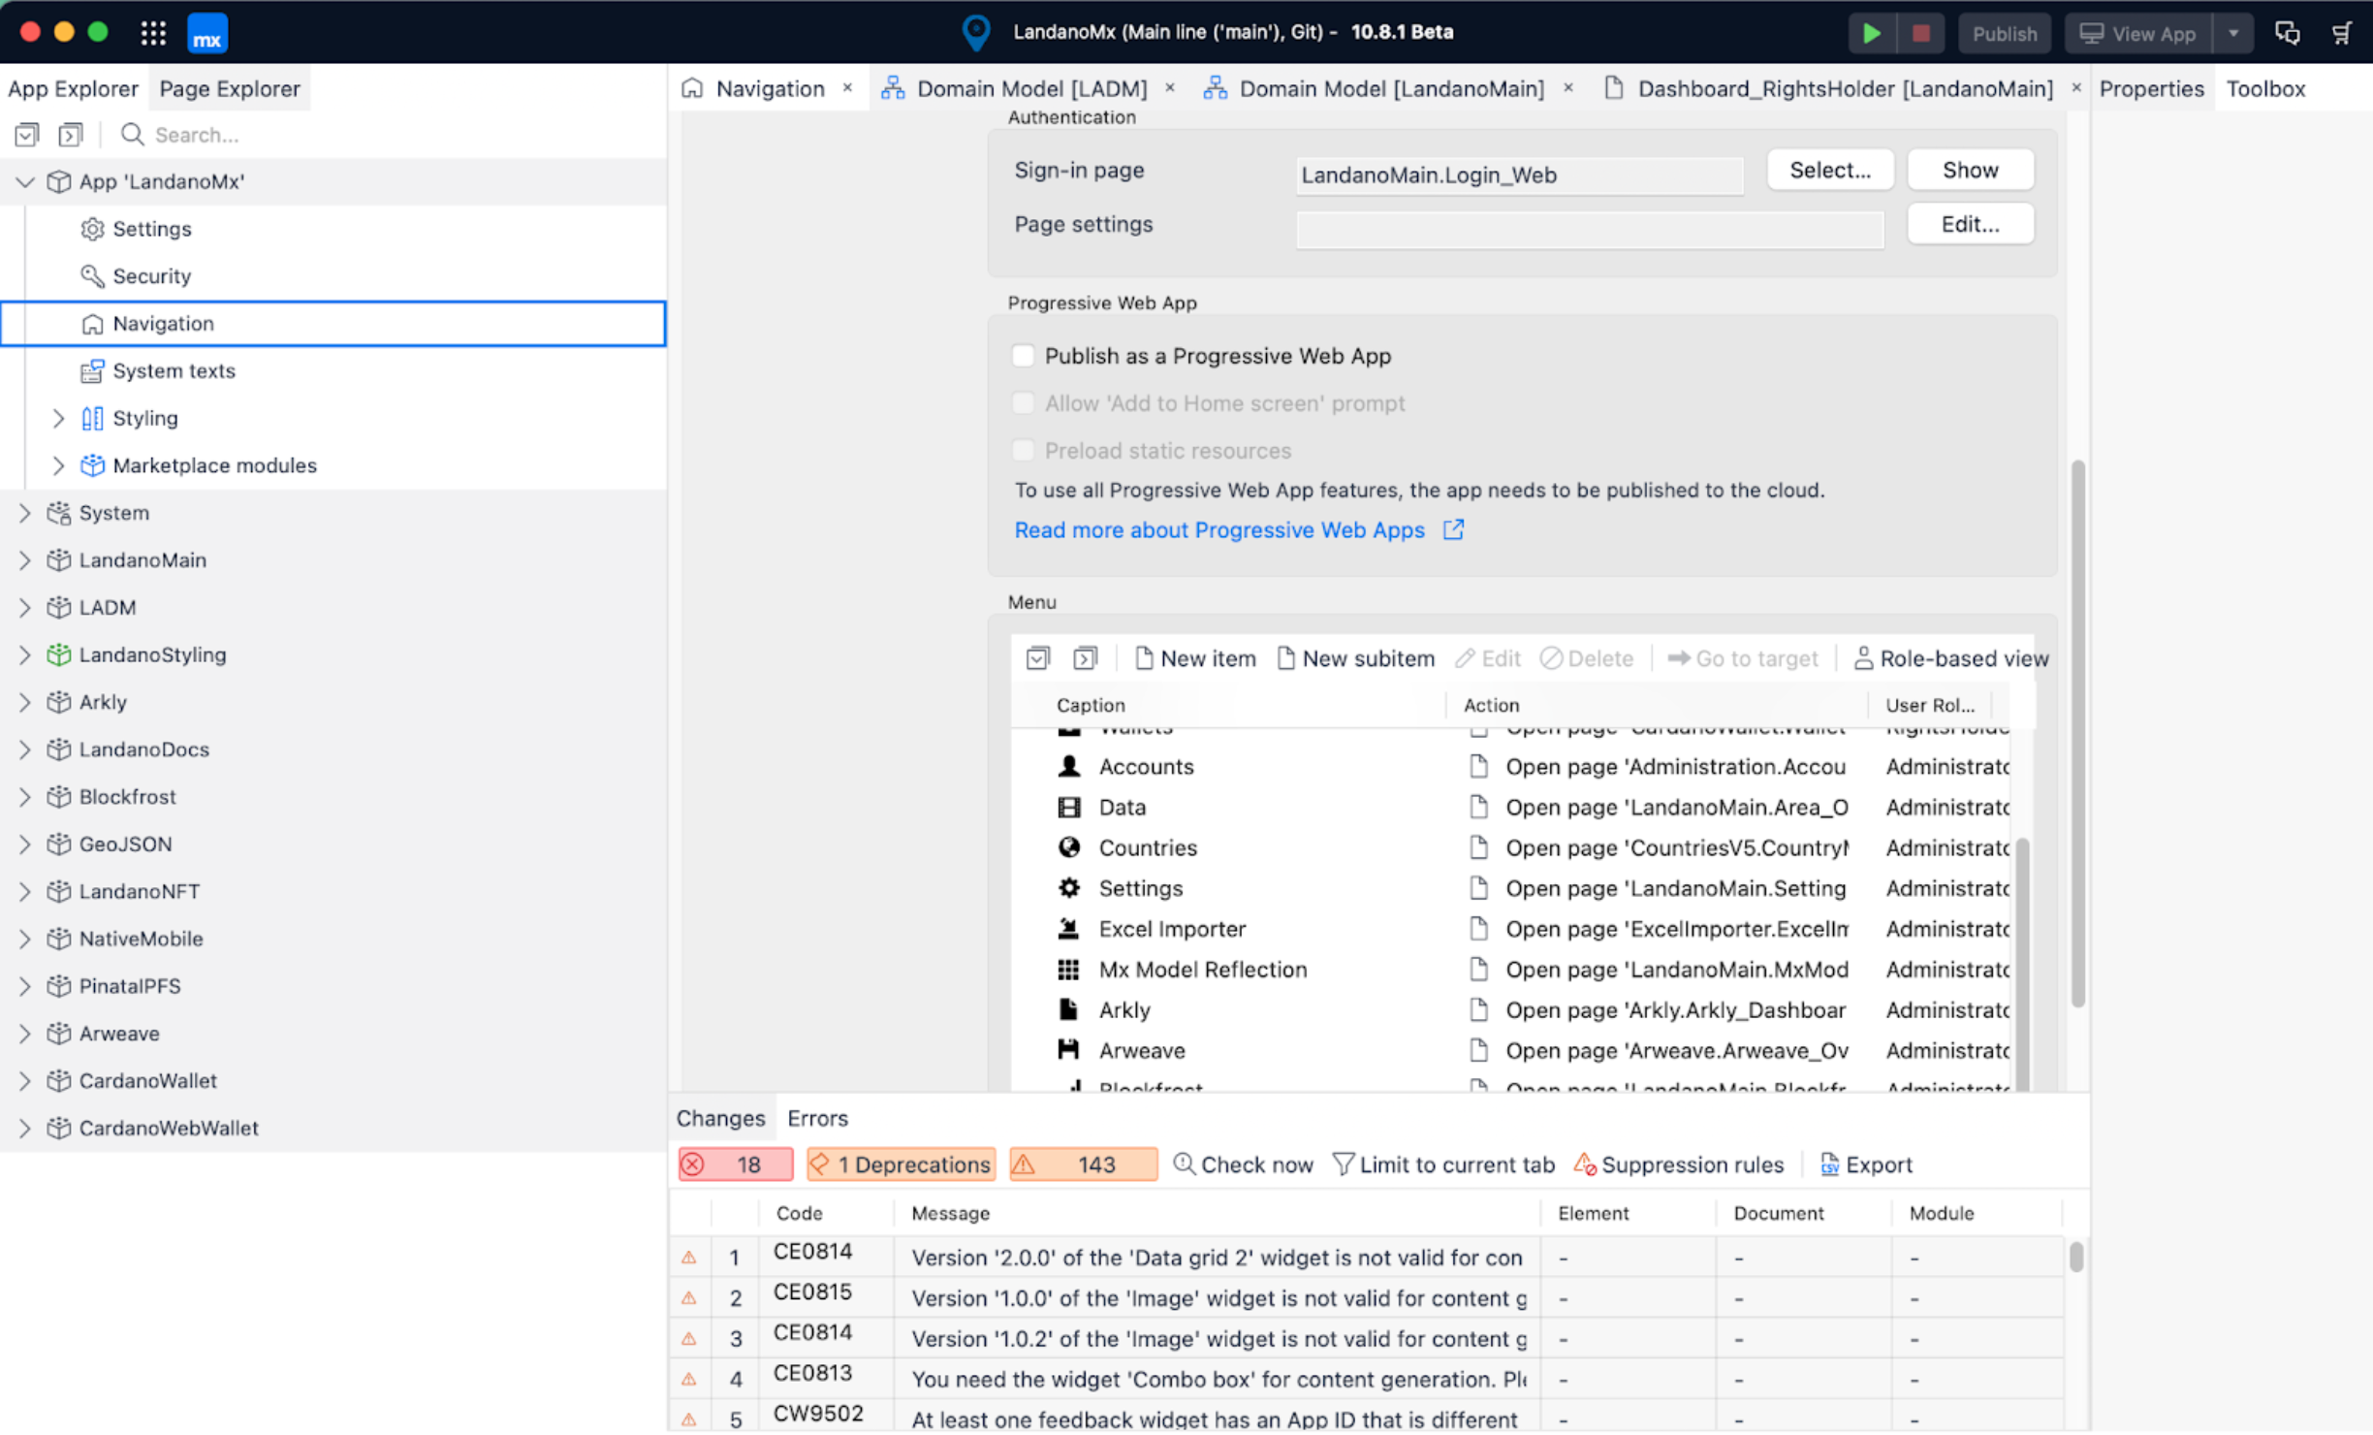
Task: Expand all menu items in Menu toolbar
Action: (x=1085, y=658)
